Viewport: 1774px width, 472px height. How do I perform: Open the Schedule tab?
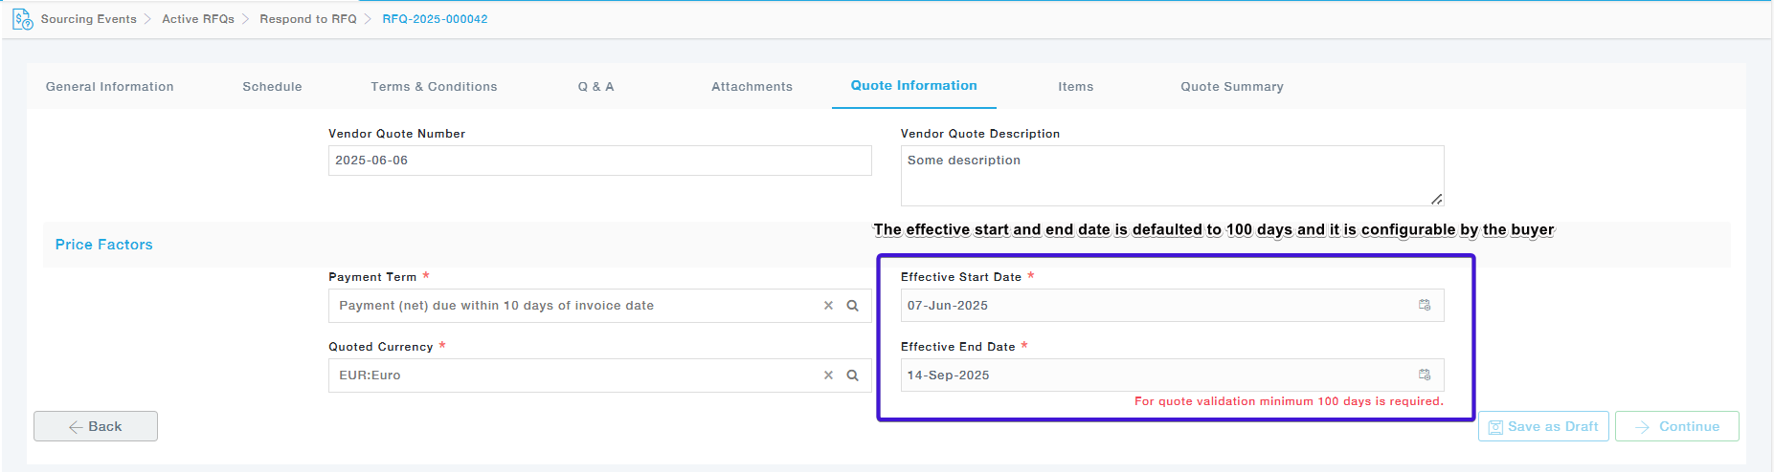[272, 87]
